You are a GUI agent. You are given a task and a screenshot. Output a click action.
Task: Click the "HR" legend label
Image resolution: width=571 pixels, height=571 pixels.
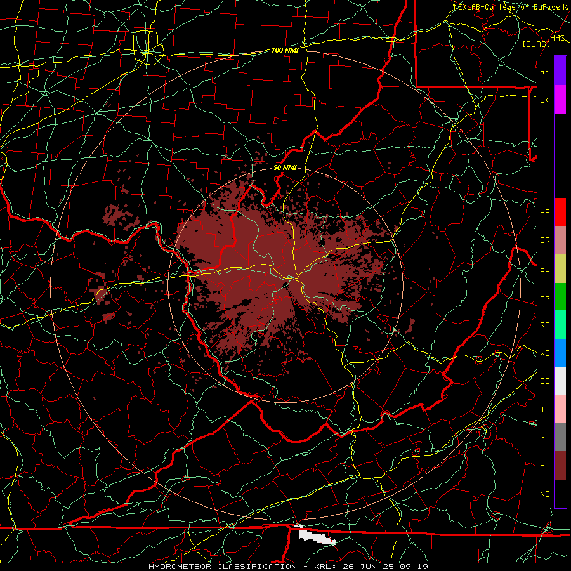tap(544, 297)
